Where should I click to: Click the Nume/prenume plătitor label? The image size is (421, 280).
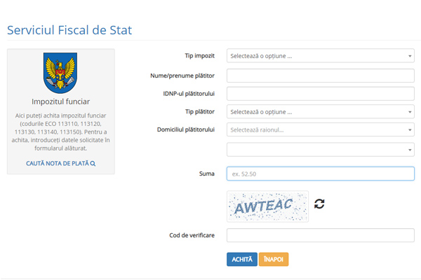click(182, 76)
